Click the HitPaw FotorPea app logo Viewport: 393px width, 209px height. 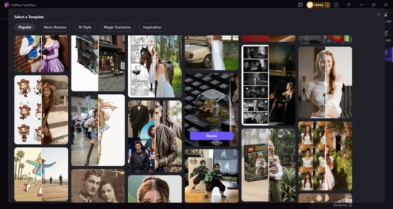pos(7,5)
